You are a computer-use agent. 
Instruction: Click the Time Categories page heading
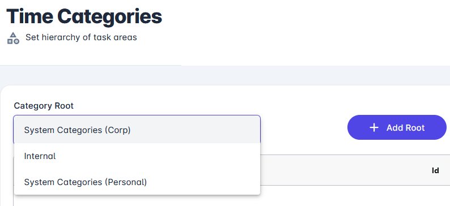(84, 16)
